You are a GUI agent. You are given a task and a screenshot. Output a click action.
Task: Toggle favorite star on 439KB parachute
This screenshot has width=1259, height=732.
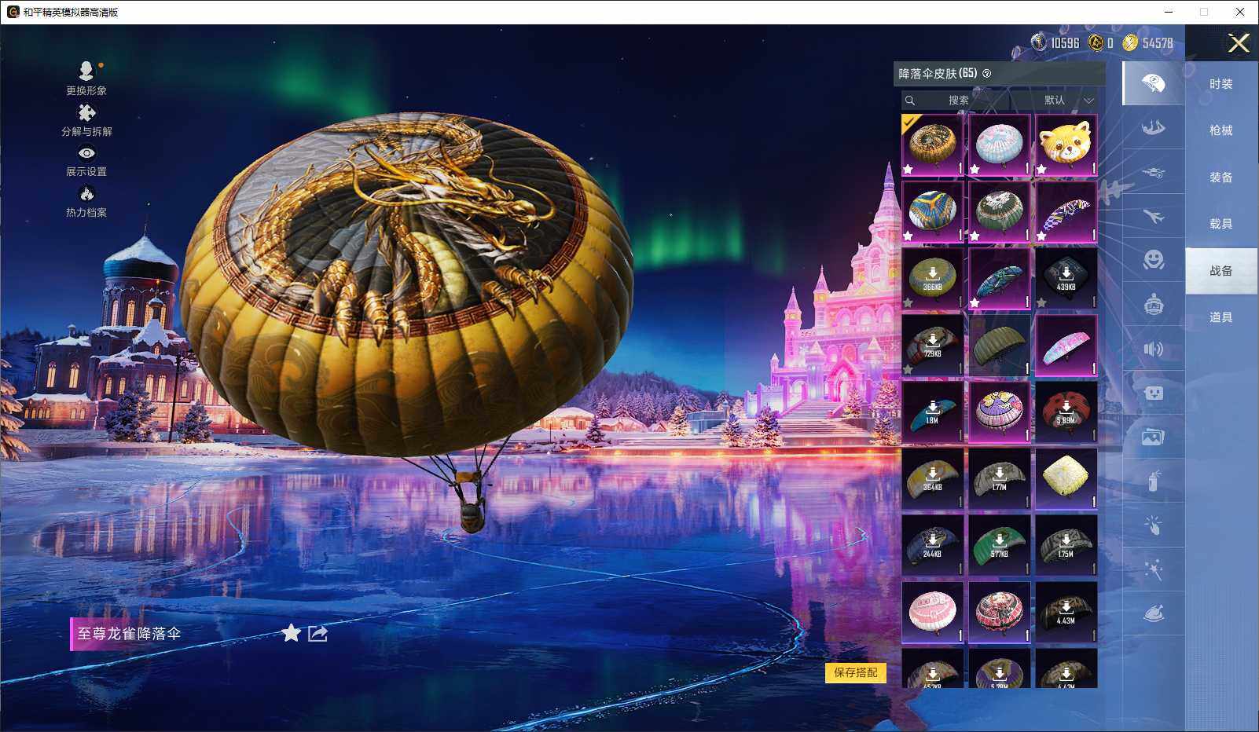pyautogui.click(x=1041, y=302)
